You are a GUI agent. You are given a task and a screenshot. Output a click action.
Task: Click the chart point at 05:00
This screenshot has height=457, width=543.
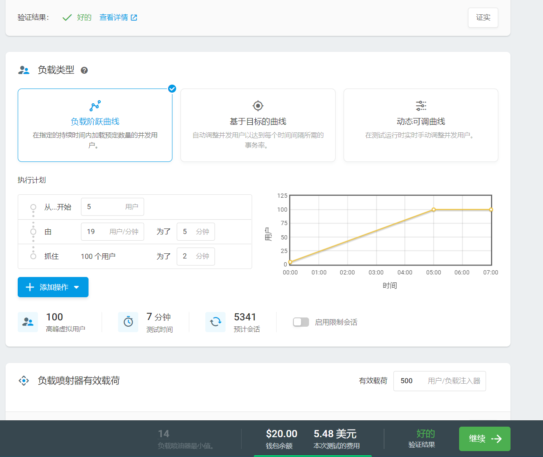tap(433, 210)
